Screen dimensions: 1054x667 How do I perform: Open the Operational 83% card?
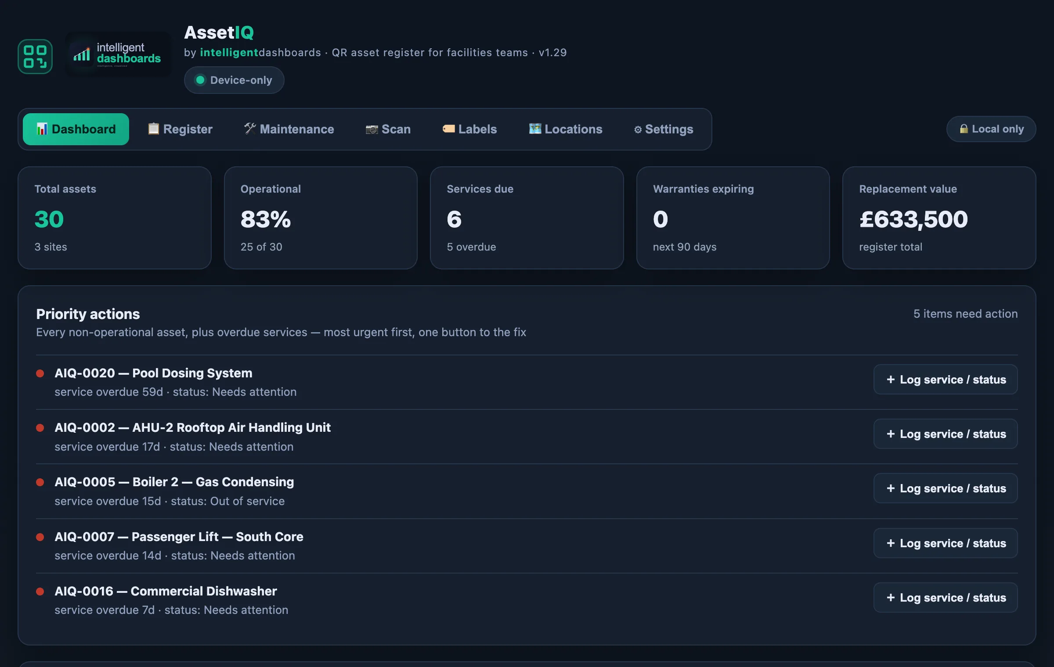tap(321, 218)
